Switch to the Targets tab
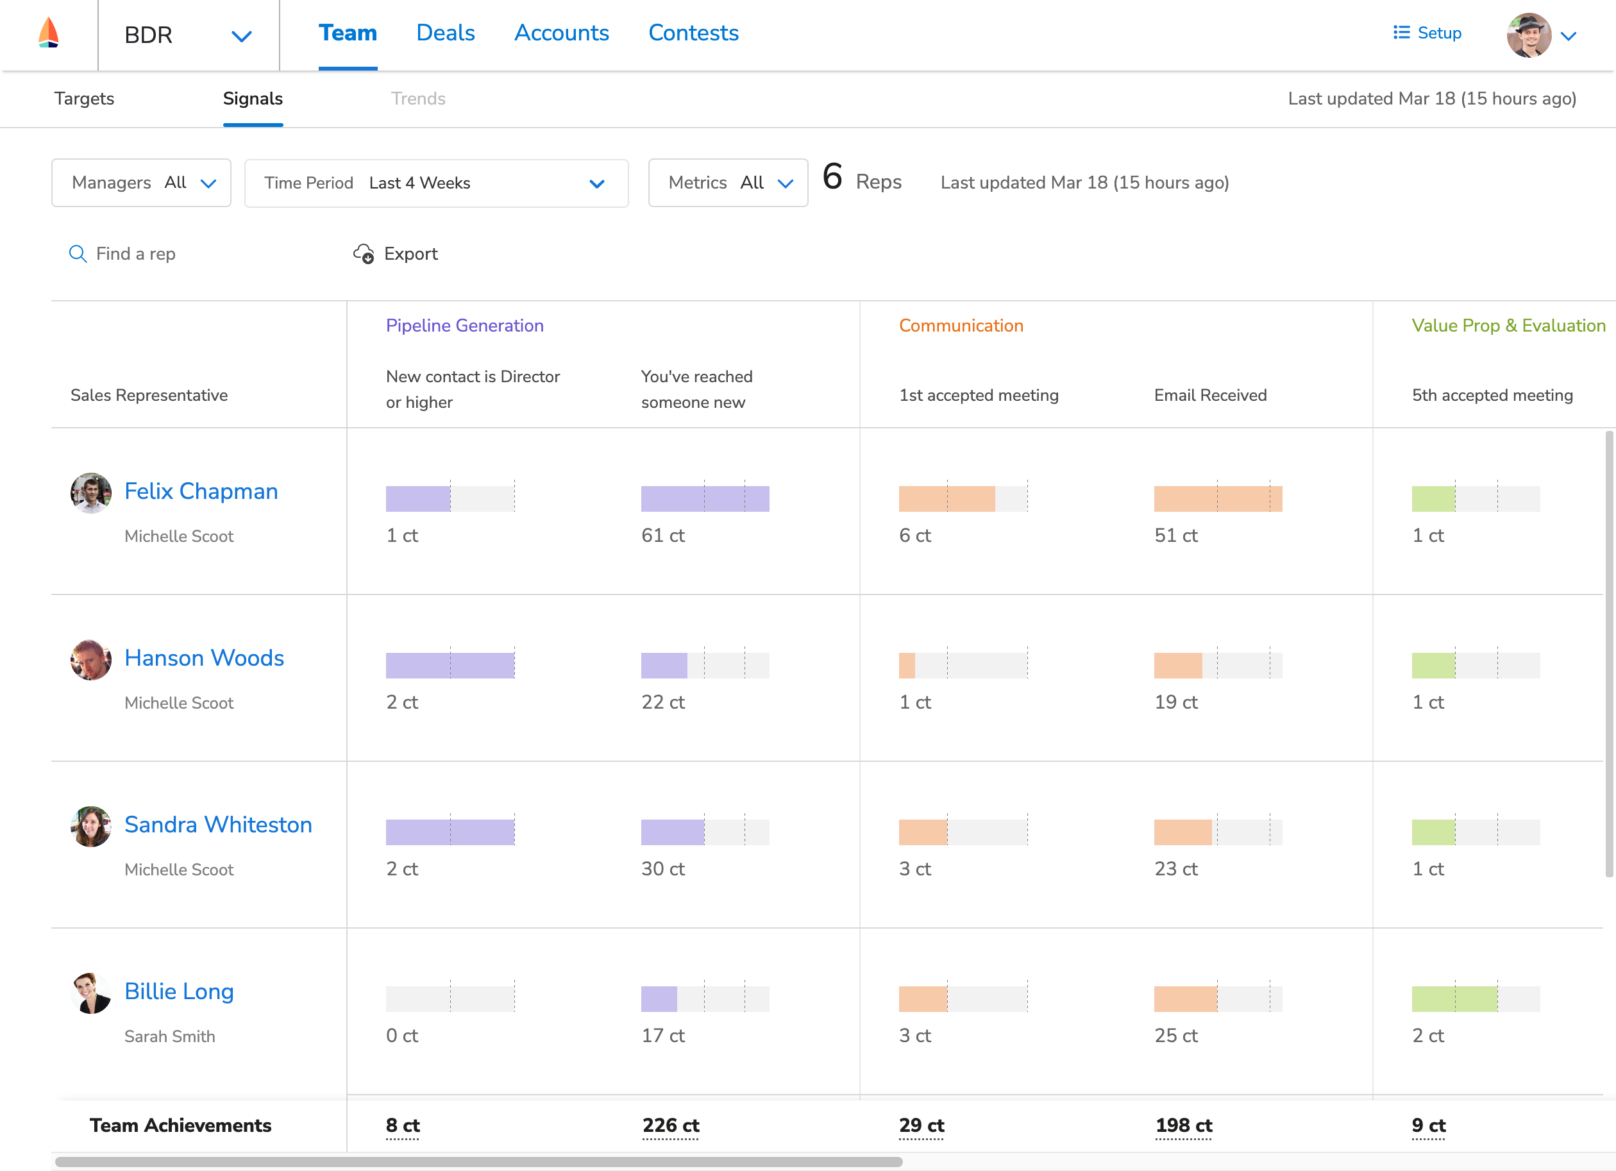 (83, 99)
